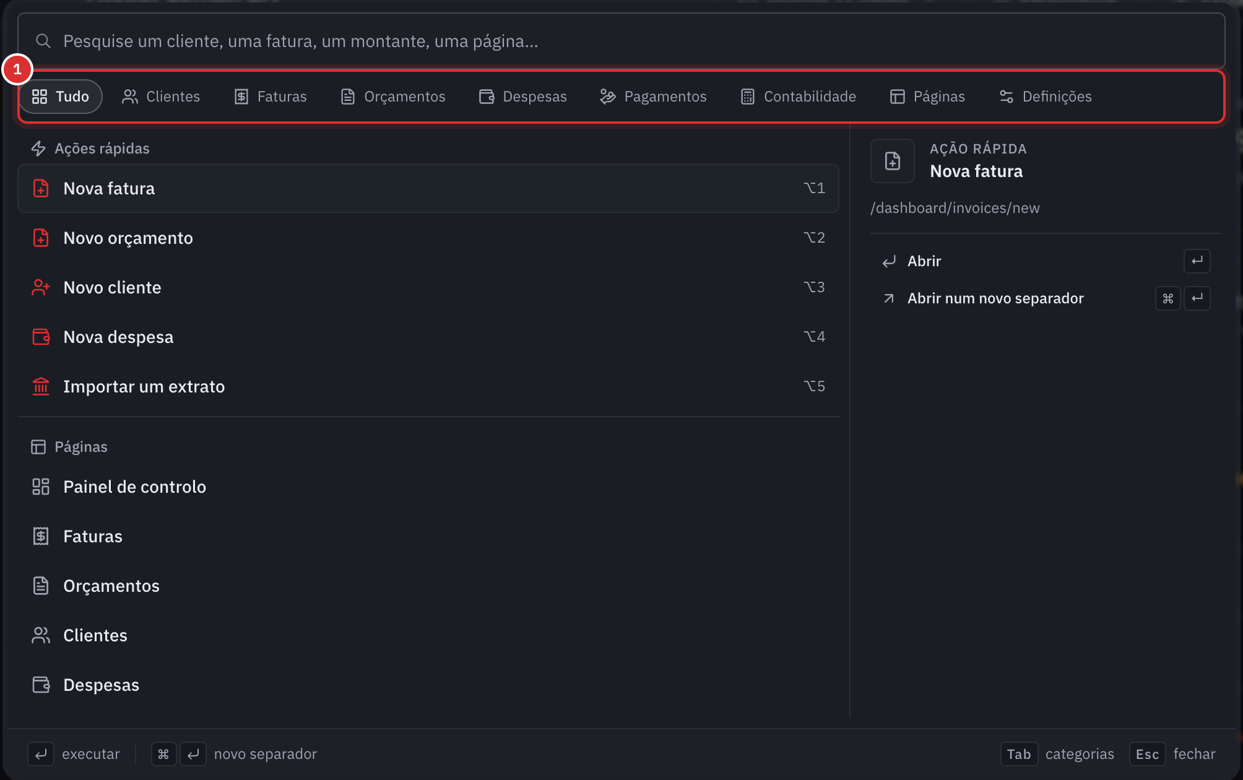Run the Nova fatura quick action
Viewport: 1243px width, 780px height.
tap(428, 188)
